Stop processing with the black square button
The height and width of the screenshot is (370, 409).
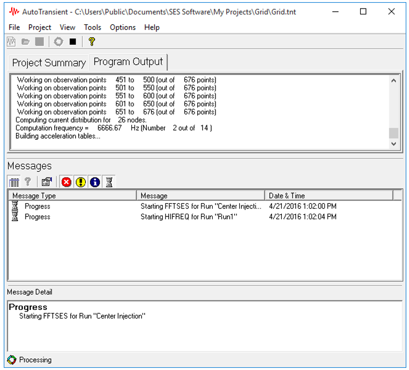point(73,41)
